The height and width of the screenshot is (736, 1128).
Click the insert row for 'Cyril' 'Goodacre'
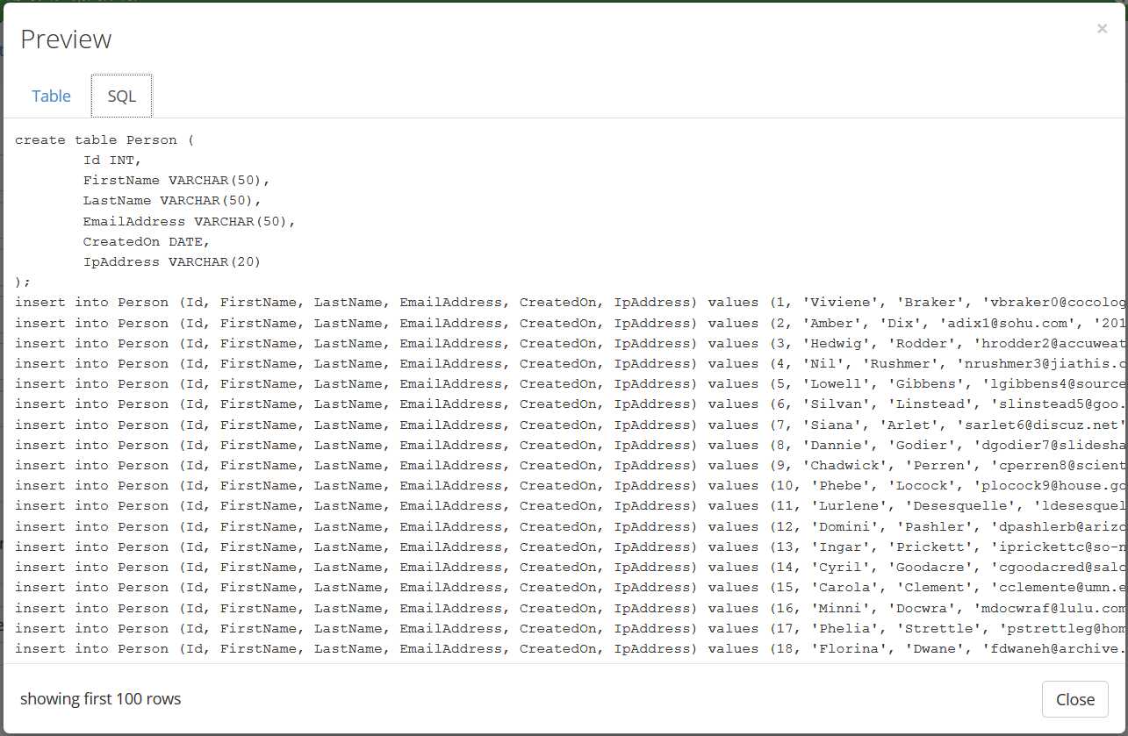coord(571,568)
